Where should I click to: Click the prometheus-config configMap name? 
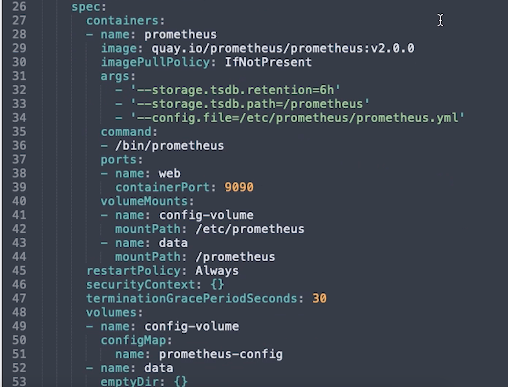[221, 354]
